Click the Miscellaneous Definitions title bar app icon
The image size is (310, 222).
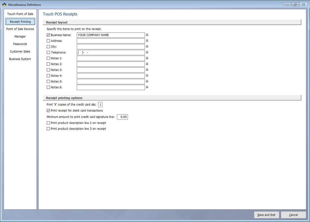pos(4,5)
